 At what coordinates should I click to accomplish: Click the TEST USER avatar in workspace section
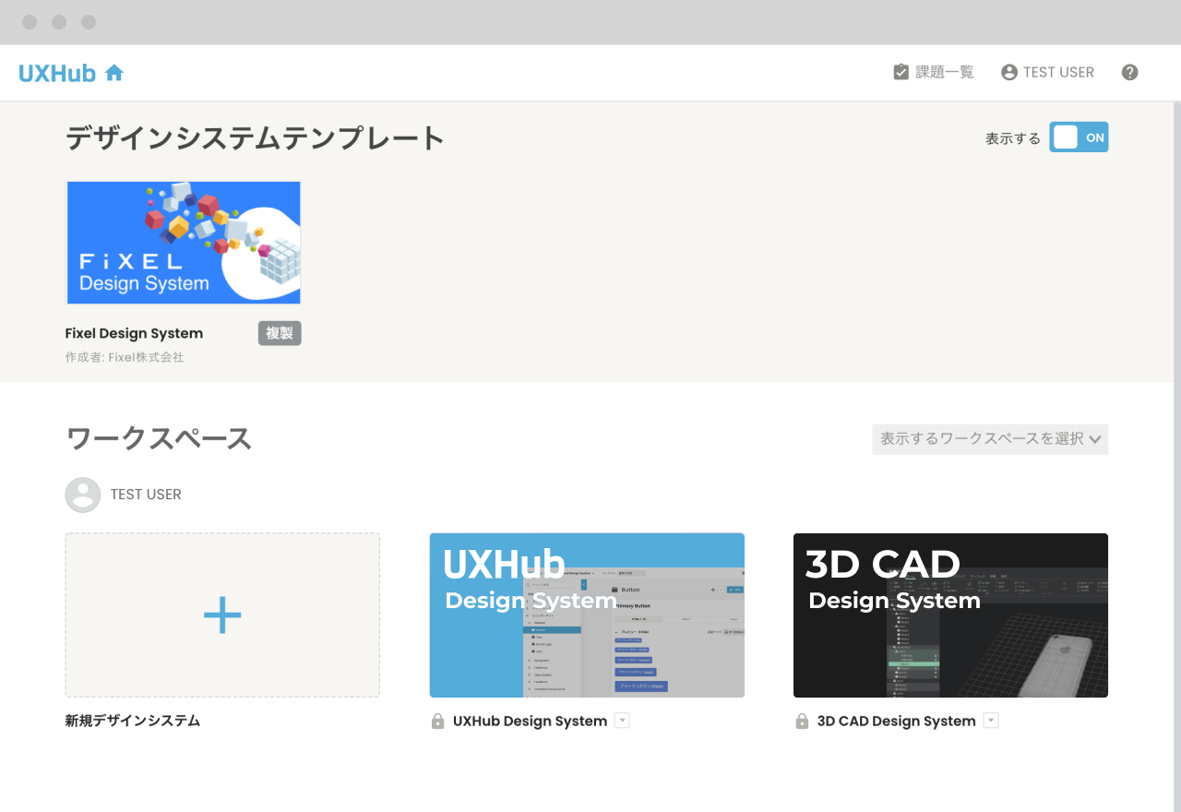[x=83, y=495]
